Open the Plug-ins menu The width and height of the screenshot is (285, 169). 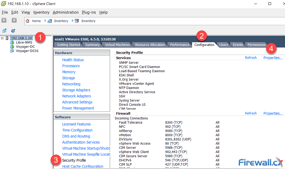[x=89, y=12]
